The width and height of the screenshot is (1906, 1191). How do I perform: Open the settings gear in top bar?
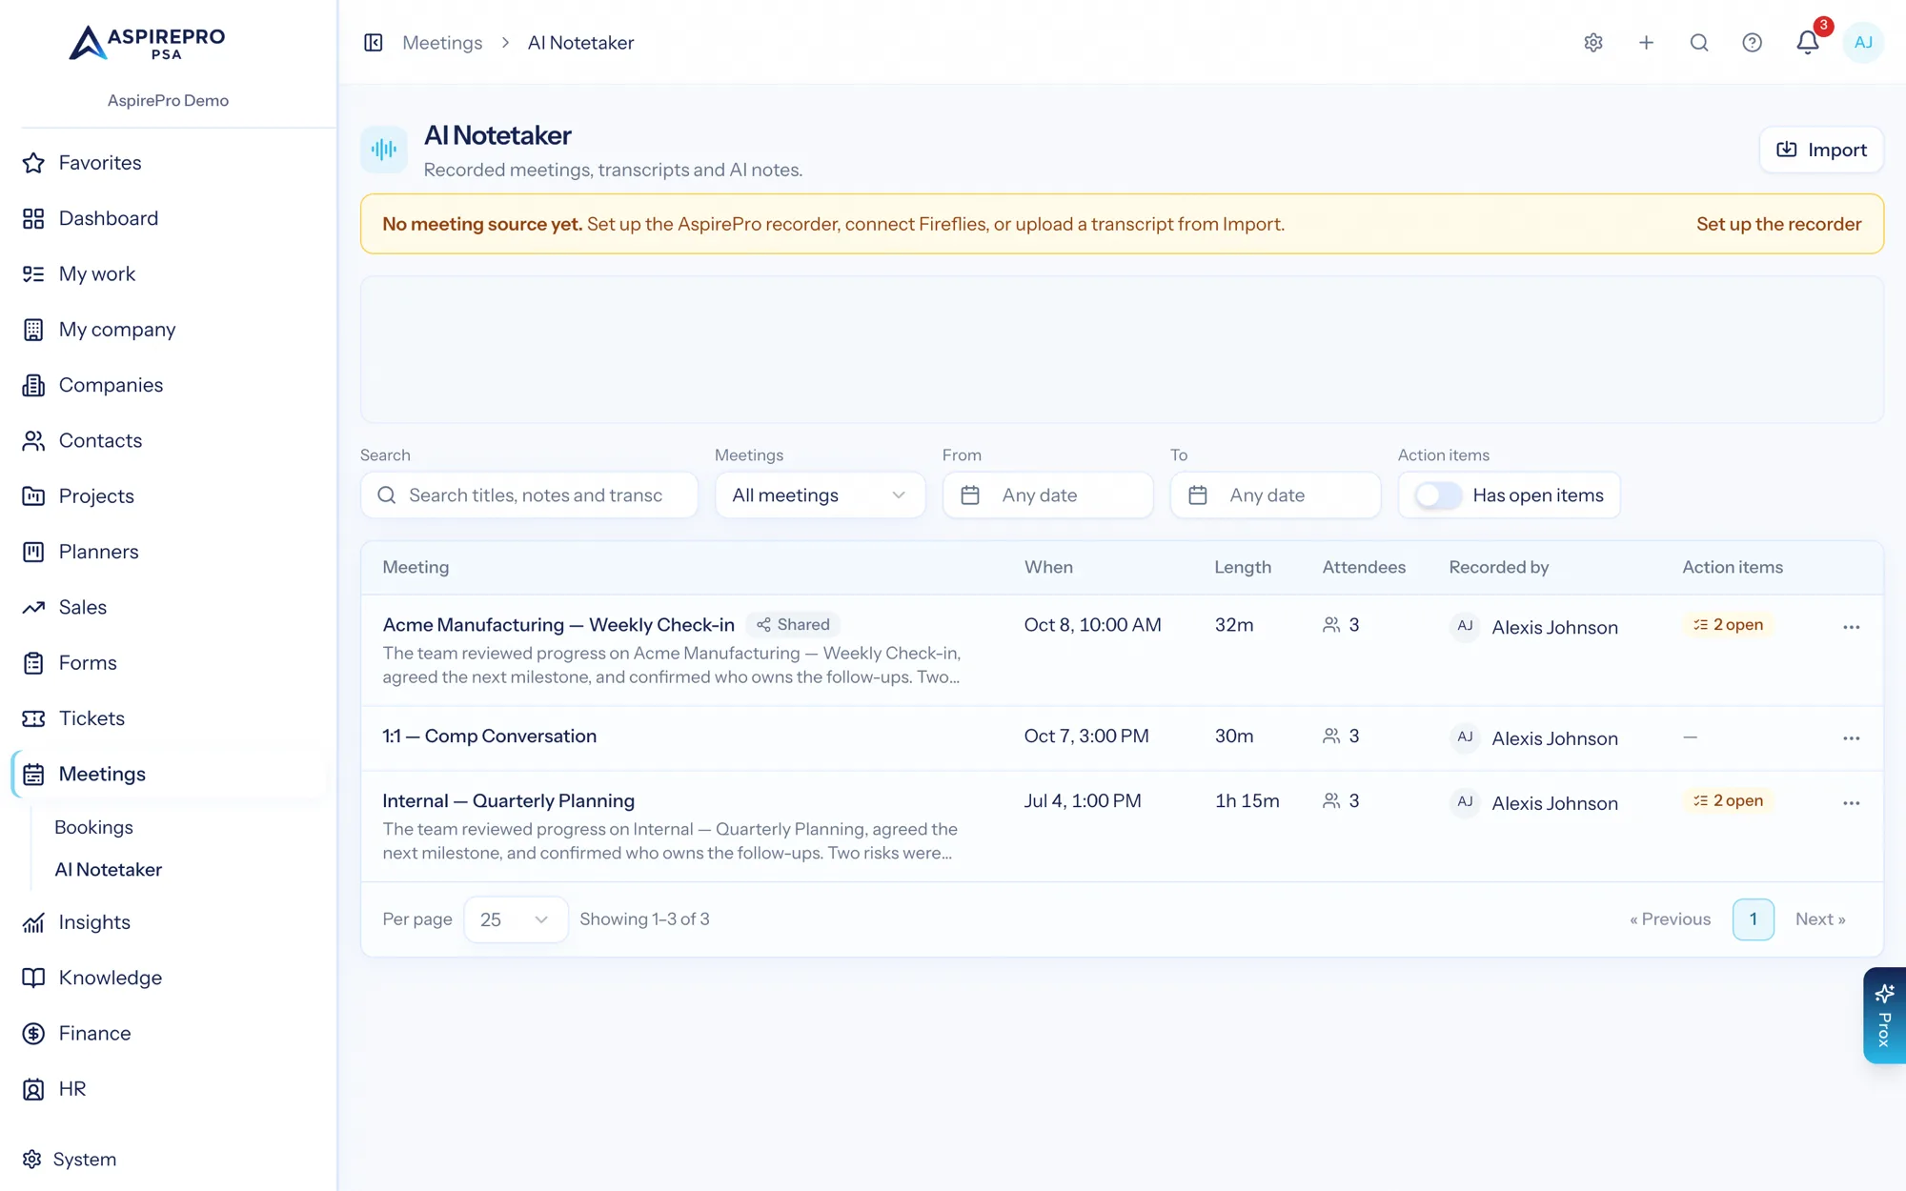[x=1593, y=43]
